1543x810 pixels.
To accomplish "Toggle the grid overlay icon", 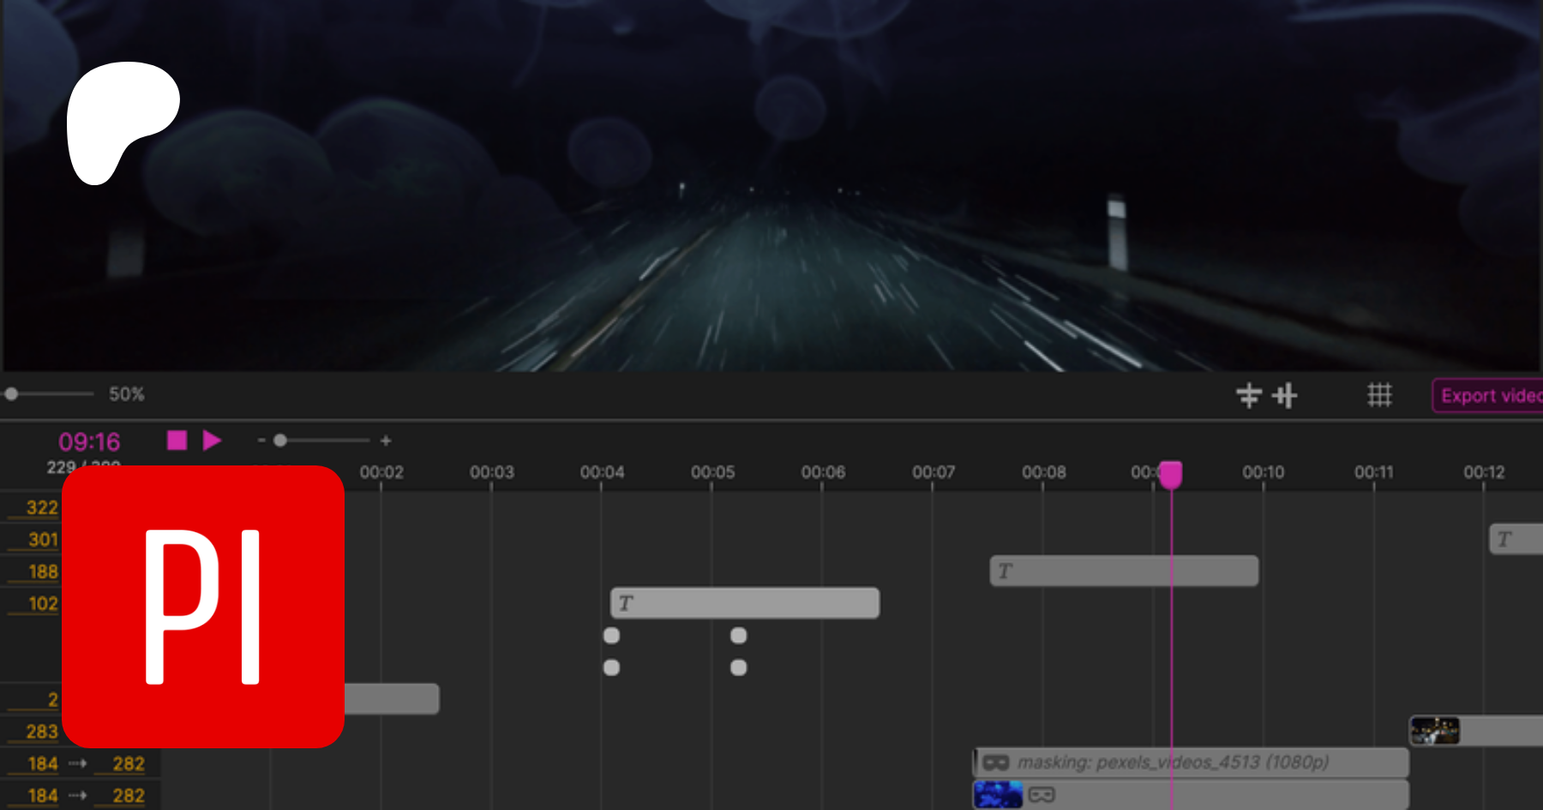I will click(x=1379, y=395).
